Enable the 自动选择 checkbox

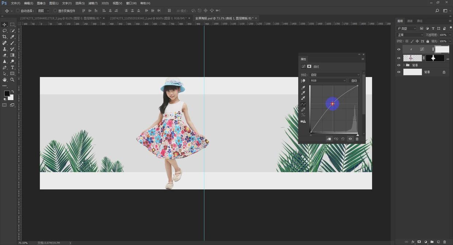click(x=18, y=11)
